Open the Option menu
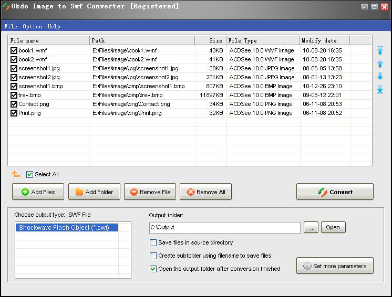The image size is (392, 297). 32,26
